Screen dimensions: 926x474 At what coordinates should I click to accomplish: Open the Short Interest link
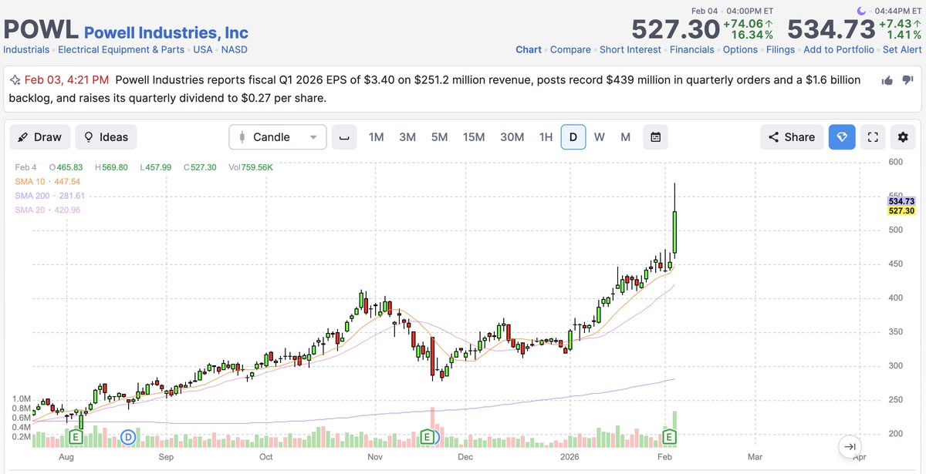point(630,49)
